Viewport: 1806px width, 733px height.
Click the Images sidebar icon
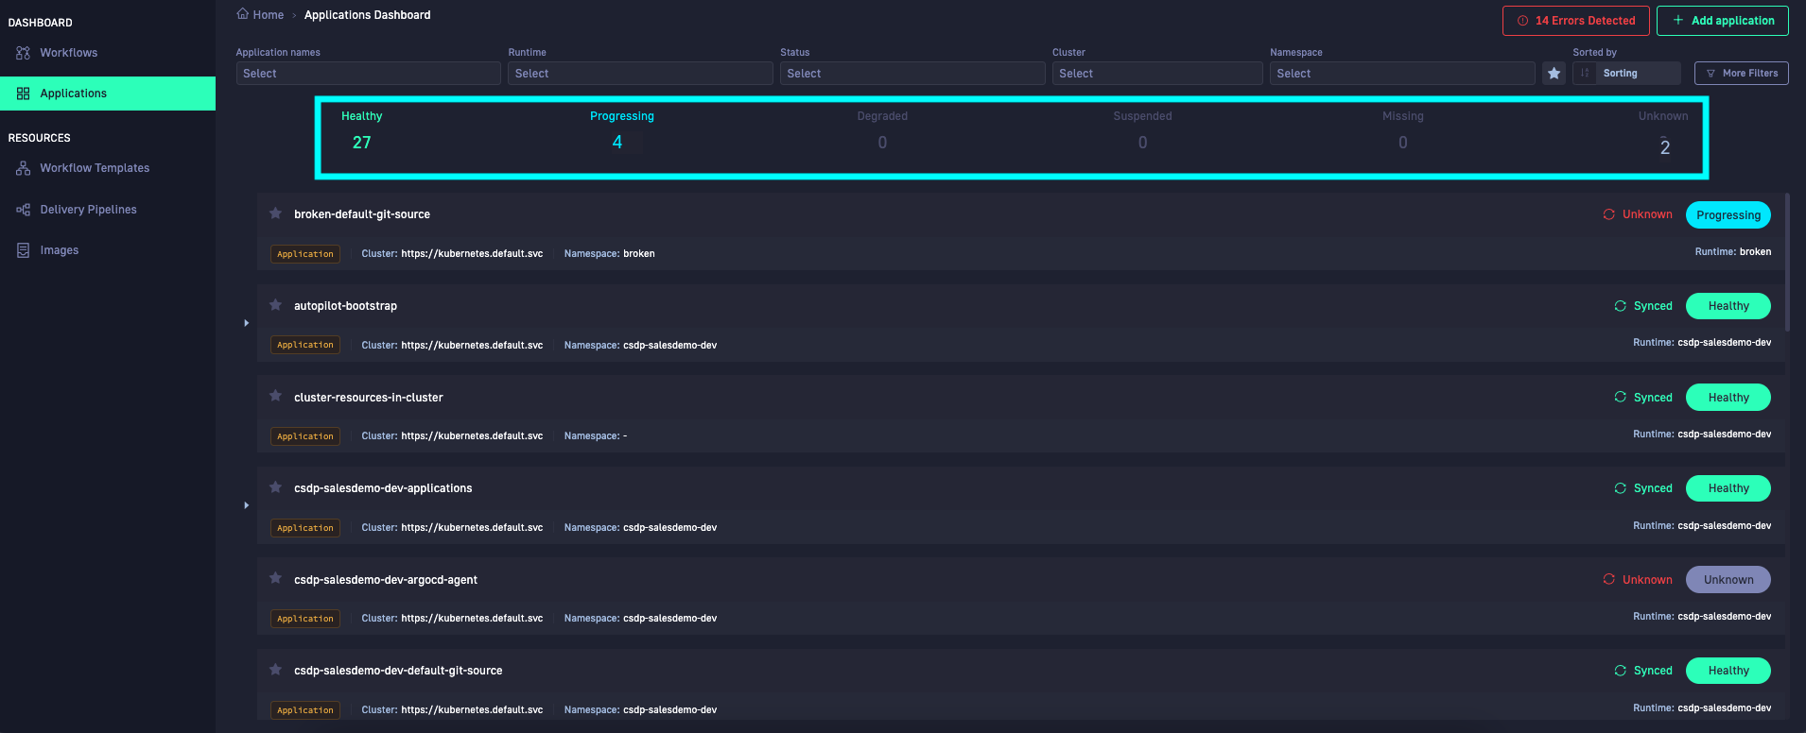[x=24, y=250]
